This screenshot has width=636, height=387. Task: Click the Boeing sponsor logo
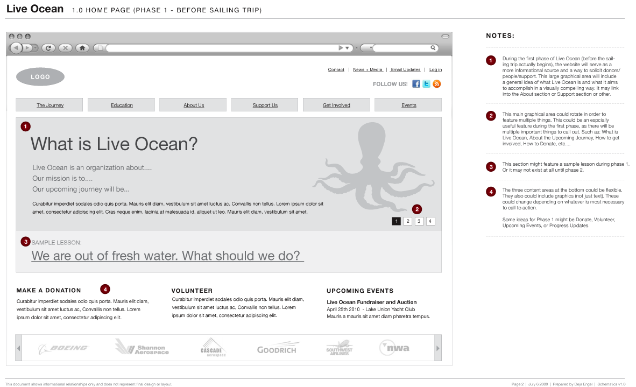click(x=63, y=348)
